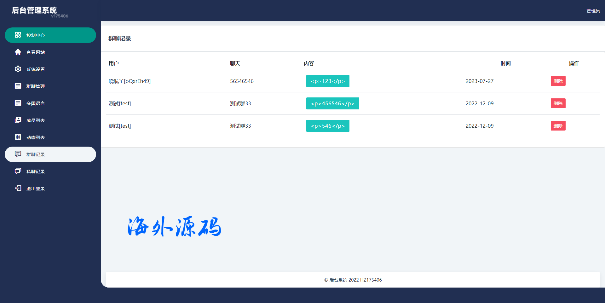Click the <p>456546</p> content tag
Image resolution: width=605 pixels, height=303 pixels.
point(332,103)
